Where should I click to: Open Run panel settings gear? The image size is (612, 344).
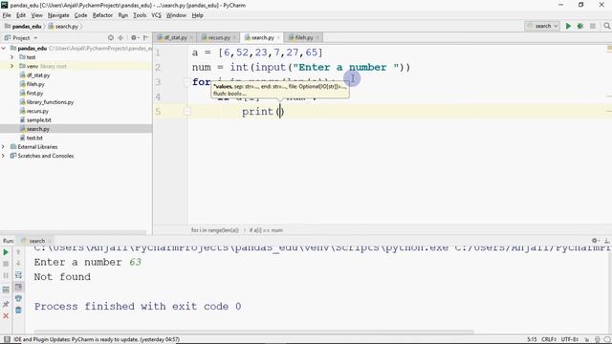pos(595,241)
